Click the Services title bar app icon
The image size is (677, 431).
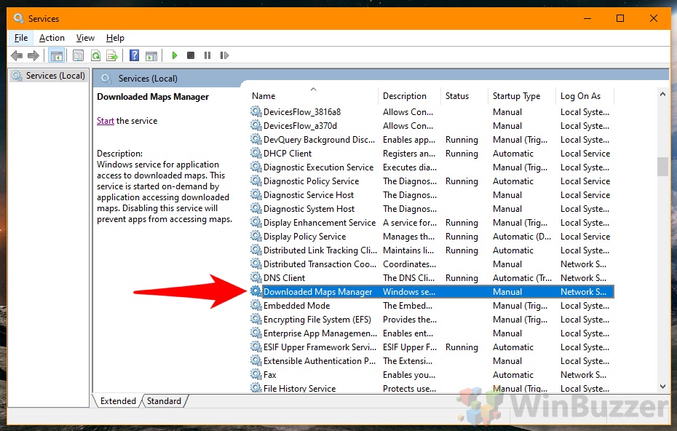pos(19,19)
